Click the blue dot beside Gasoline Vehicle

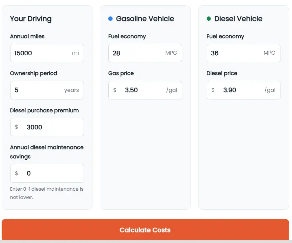[110, 19]
